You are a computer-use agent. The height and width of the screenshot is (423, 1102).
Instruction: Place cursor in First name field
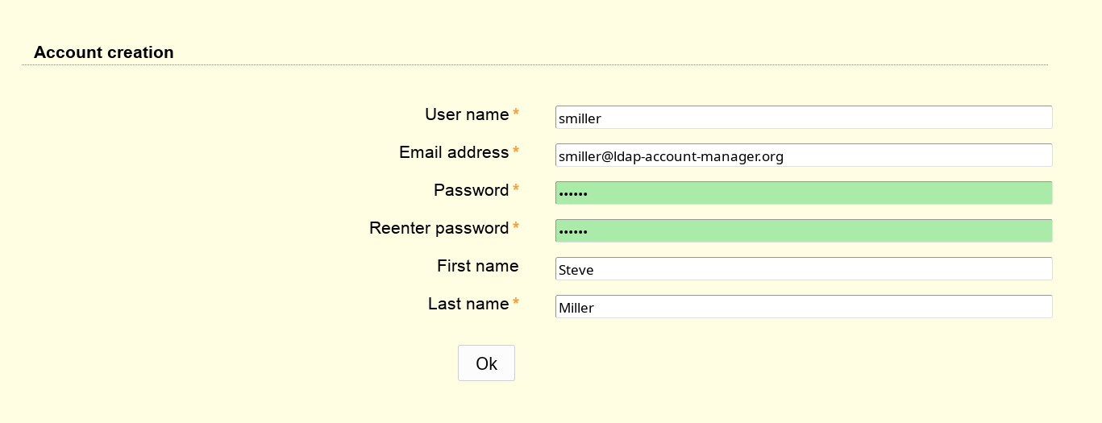pos(803,269)
